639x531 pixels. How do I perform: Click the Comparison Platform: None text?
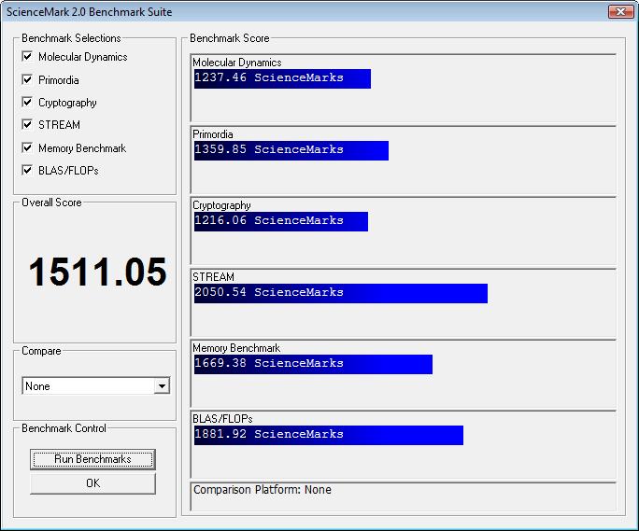pyautogui.click(x=262, y=489)
